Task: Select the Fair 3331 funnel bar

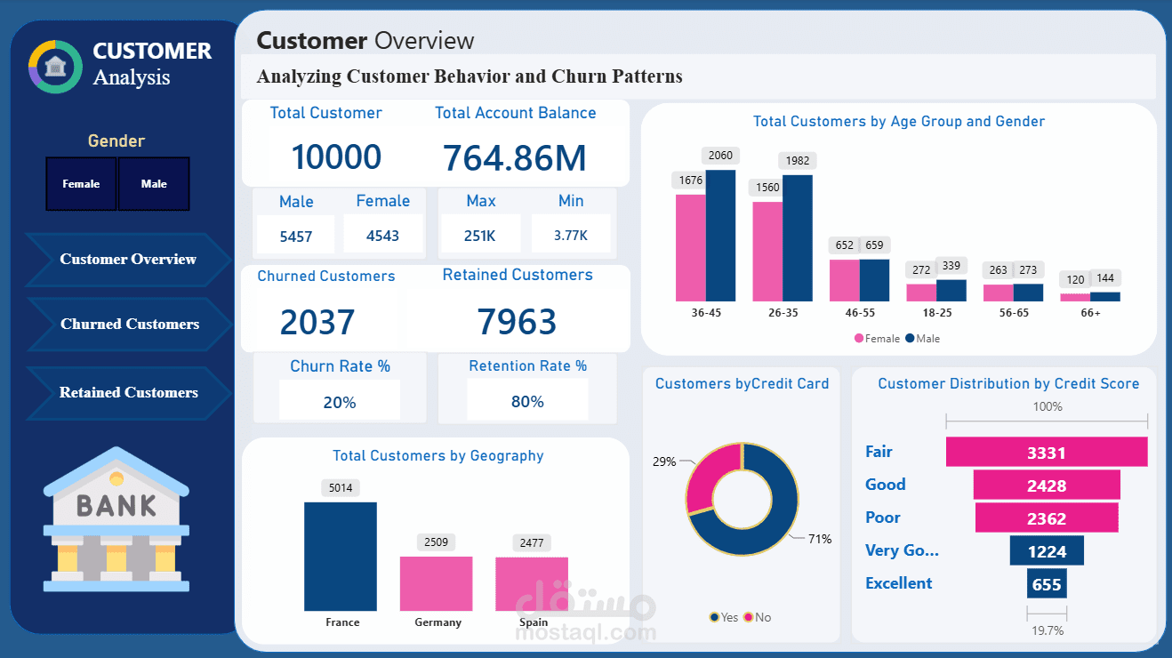Action: (1047, 453)
